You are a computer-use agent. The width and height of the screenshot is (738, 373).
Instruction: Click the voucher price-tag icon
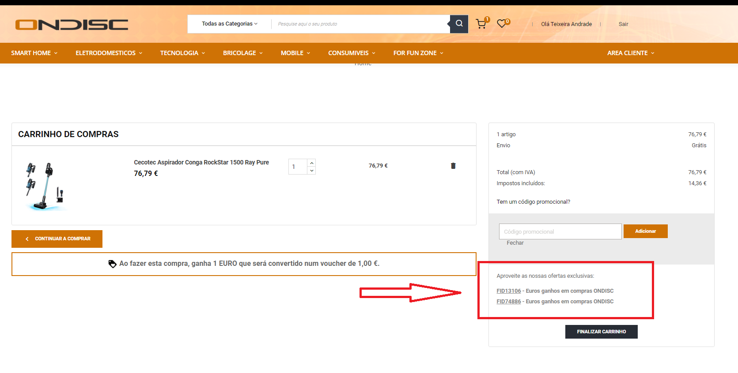(x=112, y=264)
